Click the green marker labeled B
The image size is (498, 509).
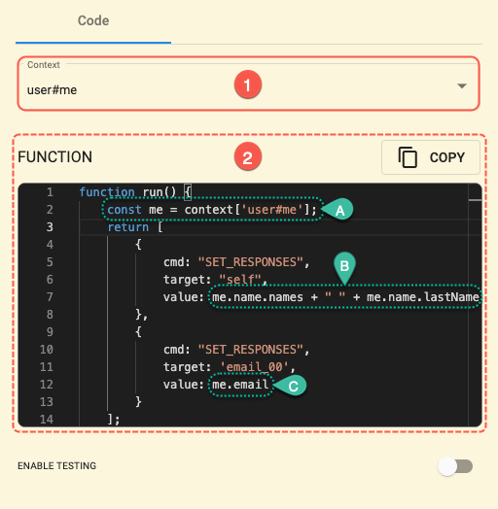(344, 268)
